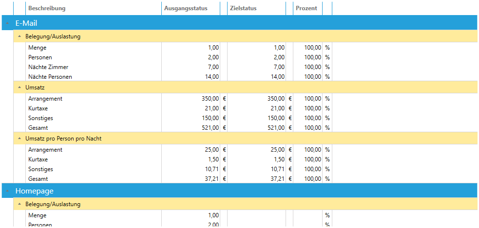Select the Nächte Personen row label
Viewport: 479px width, 228px height.
pos(51,77)
